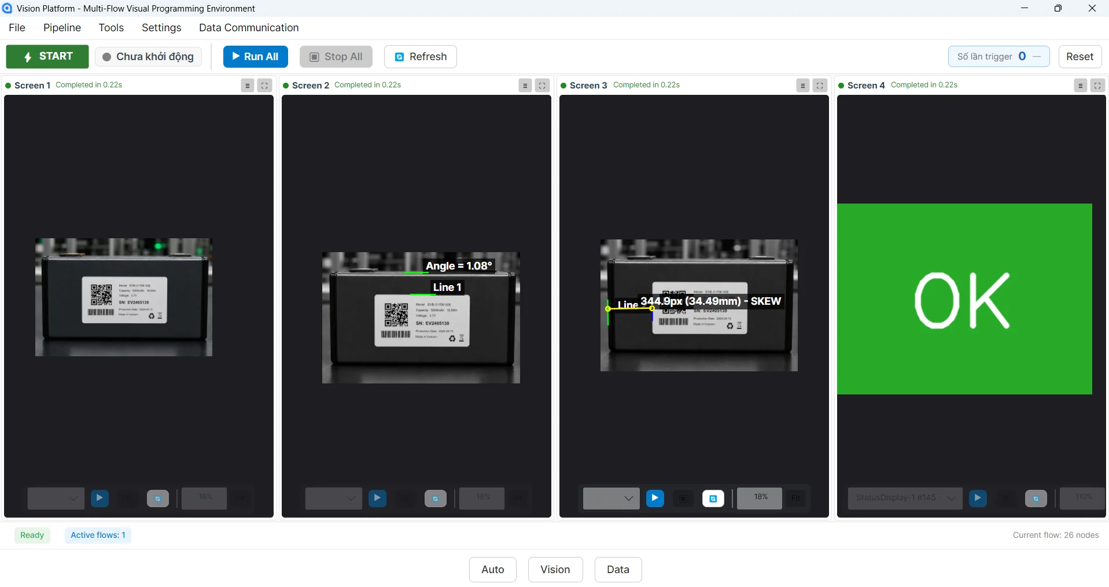
Task: Switch to the Vision tab
Action: click(x=555, y=570)
